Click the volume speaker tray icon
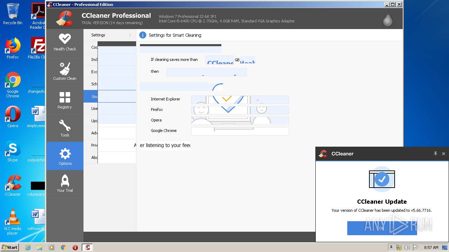Image resolution: width=449 pixels, height=252 pixels. (x=407, y=247)
